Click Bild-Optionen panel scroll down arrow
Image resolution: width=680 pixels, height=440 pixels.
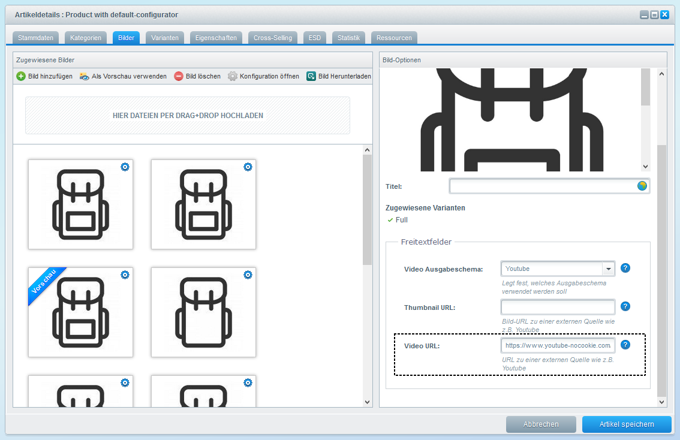tap(662, 402)
